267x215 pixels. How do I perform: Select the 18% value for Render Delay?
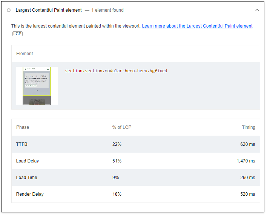tap(117, 195)
